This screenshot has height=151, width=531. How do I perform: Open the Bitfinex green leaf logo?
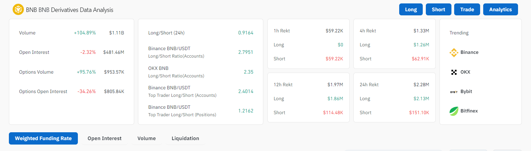coord(454,111)
